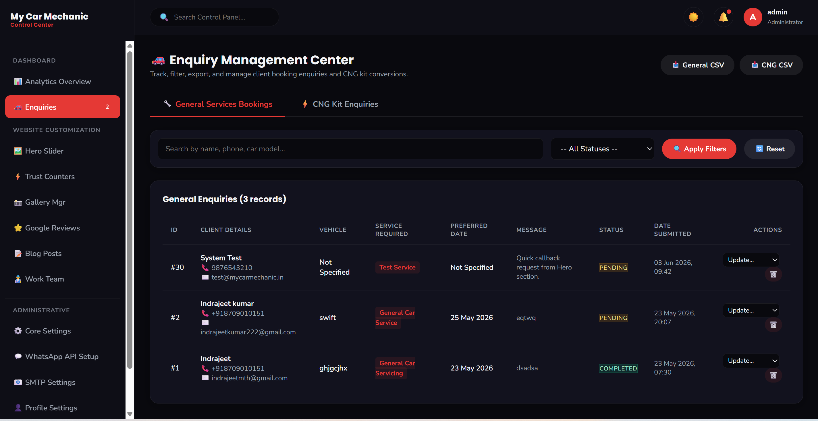This screenshot has width=818, height=421.
Task: Click phone icon for System Test
Action: point(205,268)
